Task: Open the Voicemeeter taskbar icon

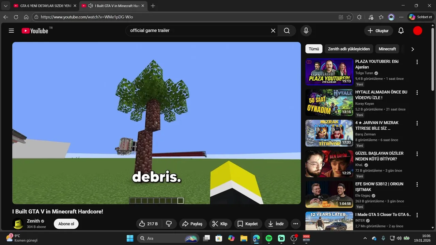Action: [306, 238]
